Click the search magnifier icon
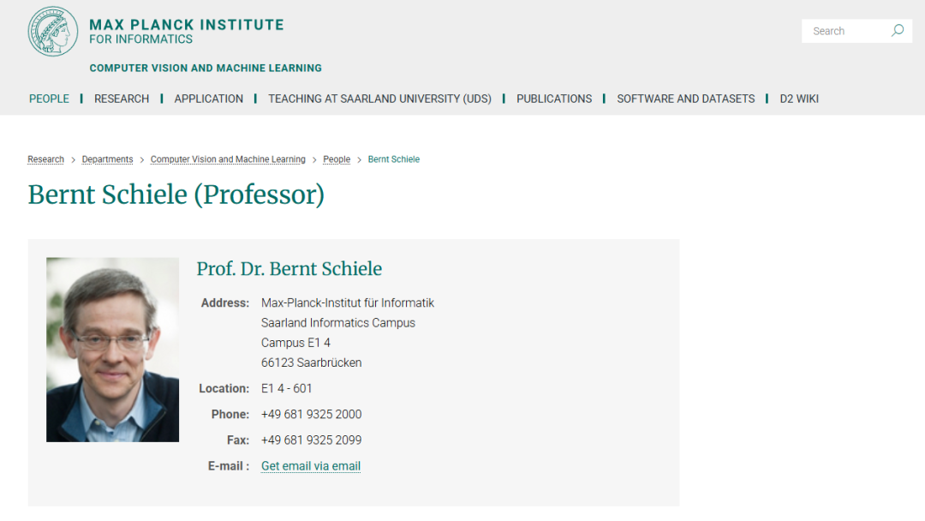 pyautogui.click(x=898, y=31)
